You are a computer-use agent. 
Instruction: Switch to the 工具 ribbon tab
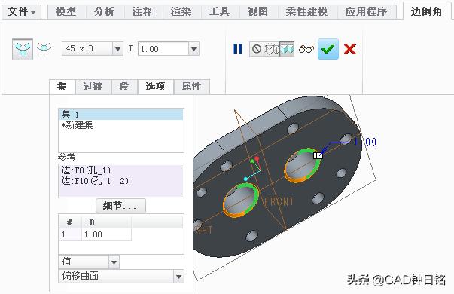[220, 12]
